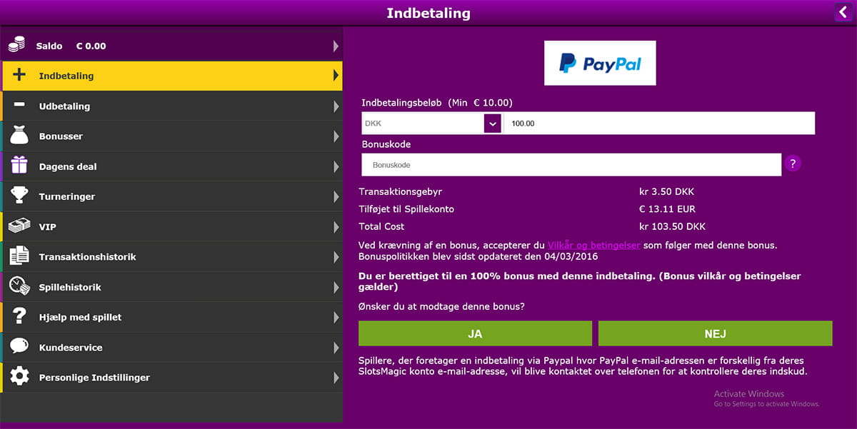Expand the Turneringer row arrow
Screen dimensions: 857x429
click(x=336, y=196)
